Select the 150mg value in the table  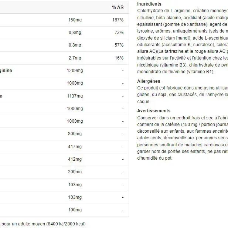coord(75,20)
